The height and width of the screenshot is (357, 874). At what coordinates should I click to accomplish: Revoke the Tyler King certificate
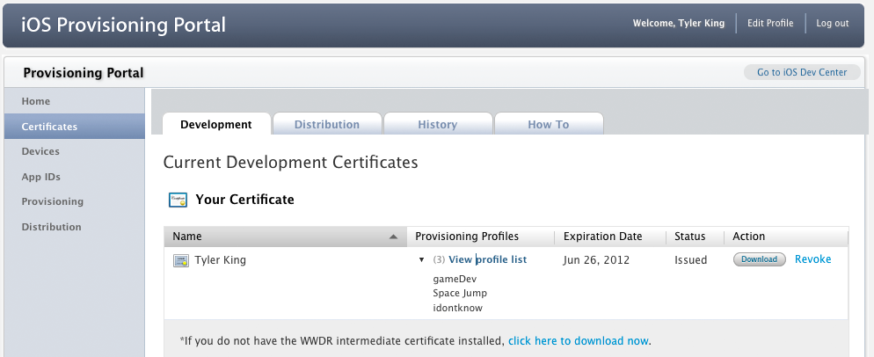pos(812,259)
